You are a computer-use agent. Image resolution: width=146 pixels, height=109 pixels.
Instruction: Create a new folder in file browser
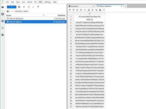click(19, 7)
